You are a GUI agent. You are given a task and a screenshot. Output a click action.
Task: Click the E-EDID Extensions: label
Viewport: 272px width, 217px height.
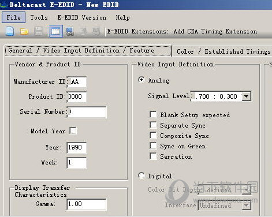138,31
